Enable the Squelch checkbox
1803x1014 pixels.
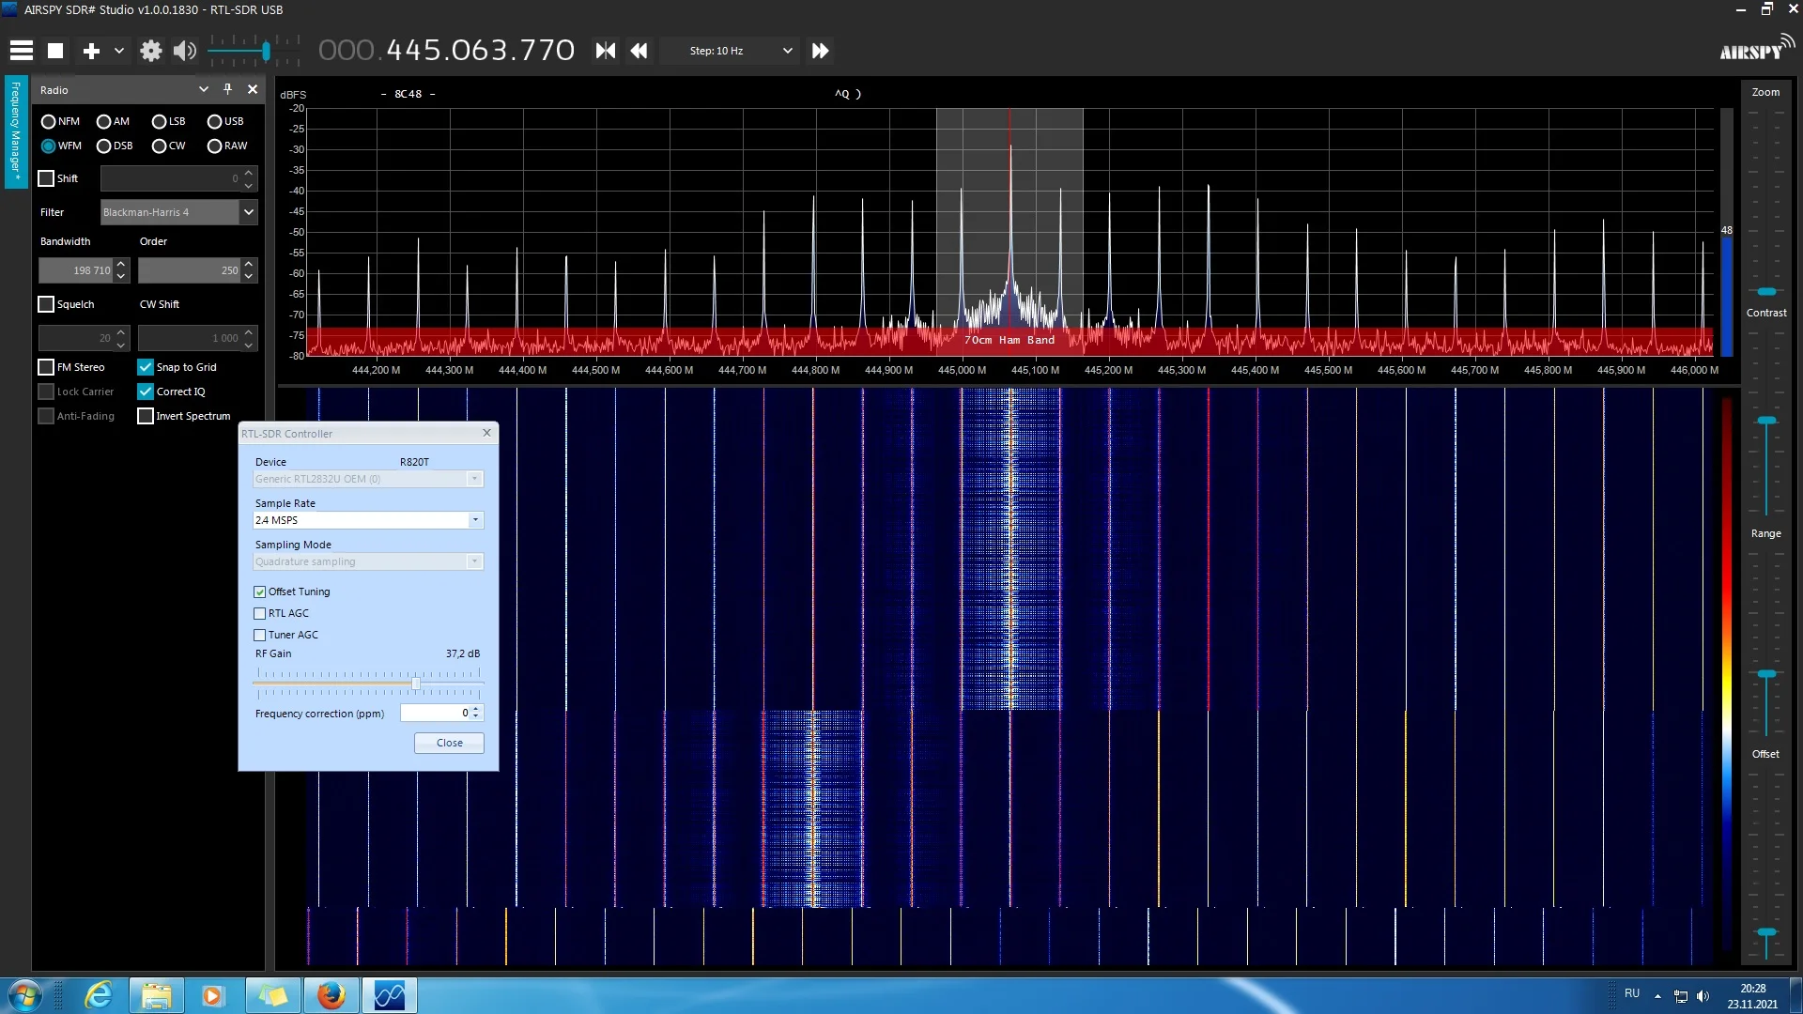(x=46, y=304)
